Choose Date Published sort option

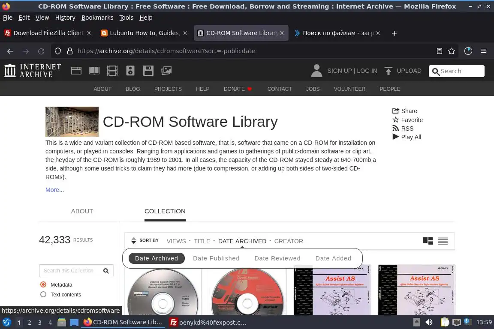[x=216, y=258]
